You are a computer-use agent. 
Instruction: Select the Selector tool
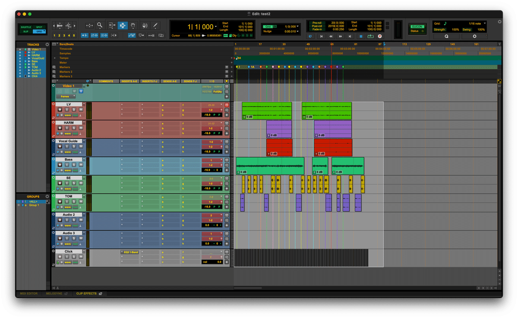(x=123, y=25)
